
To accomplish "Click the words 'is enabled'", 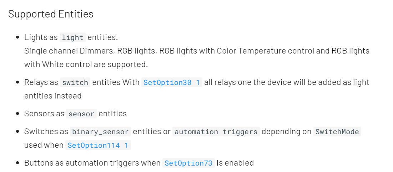I will coord(235,163).
